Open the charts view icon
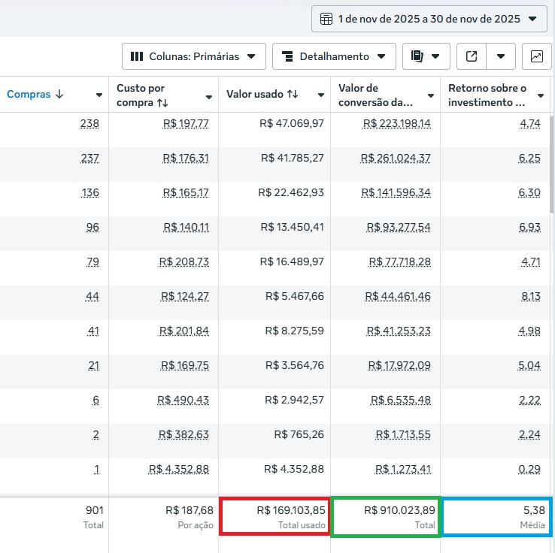This screenshot has width=555, height=553. click(536, 56)
